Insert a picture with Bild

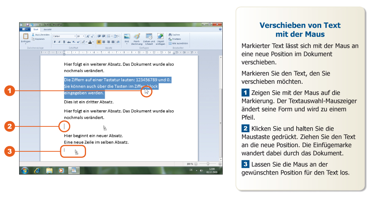pos(127,37)
